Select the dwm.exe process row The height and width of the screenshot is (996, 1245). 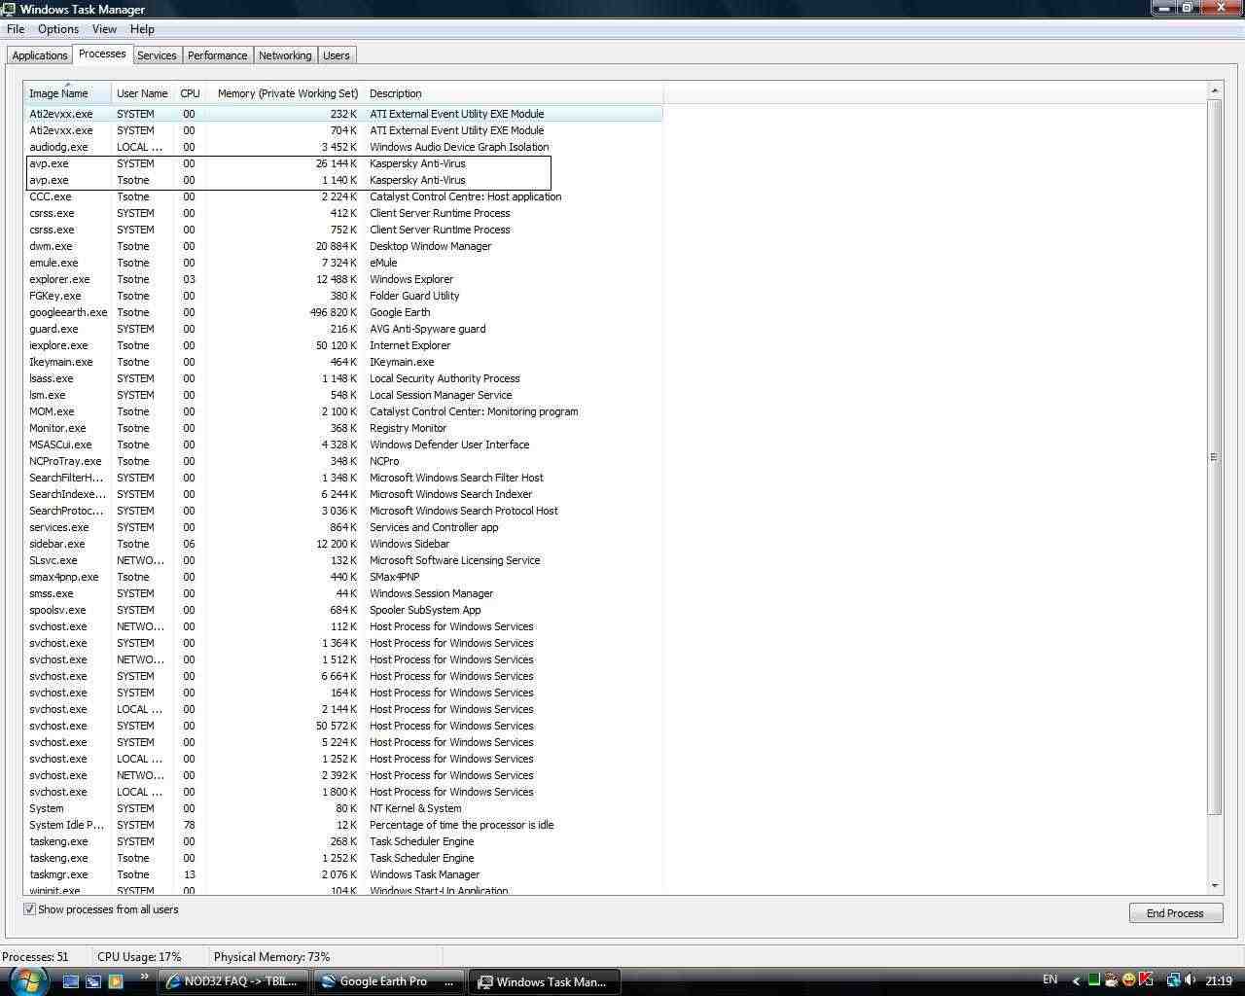[x=343, y=246]
